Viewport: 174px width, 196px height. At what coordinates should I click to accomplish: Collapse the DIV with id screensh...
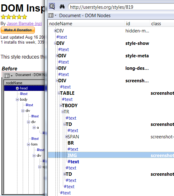(57, 80)
